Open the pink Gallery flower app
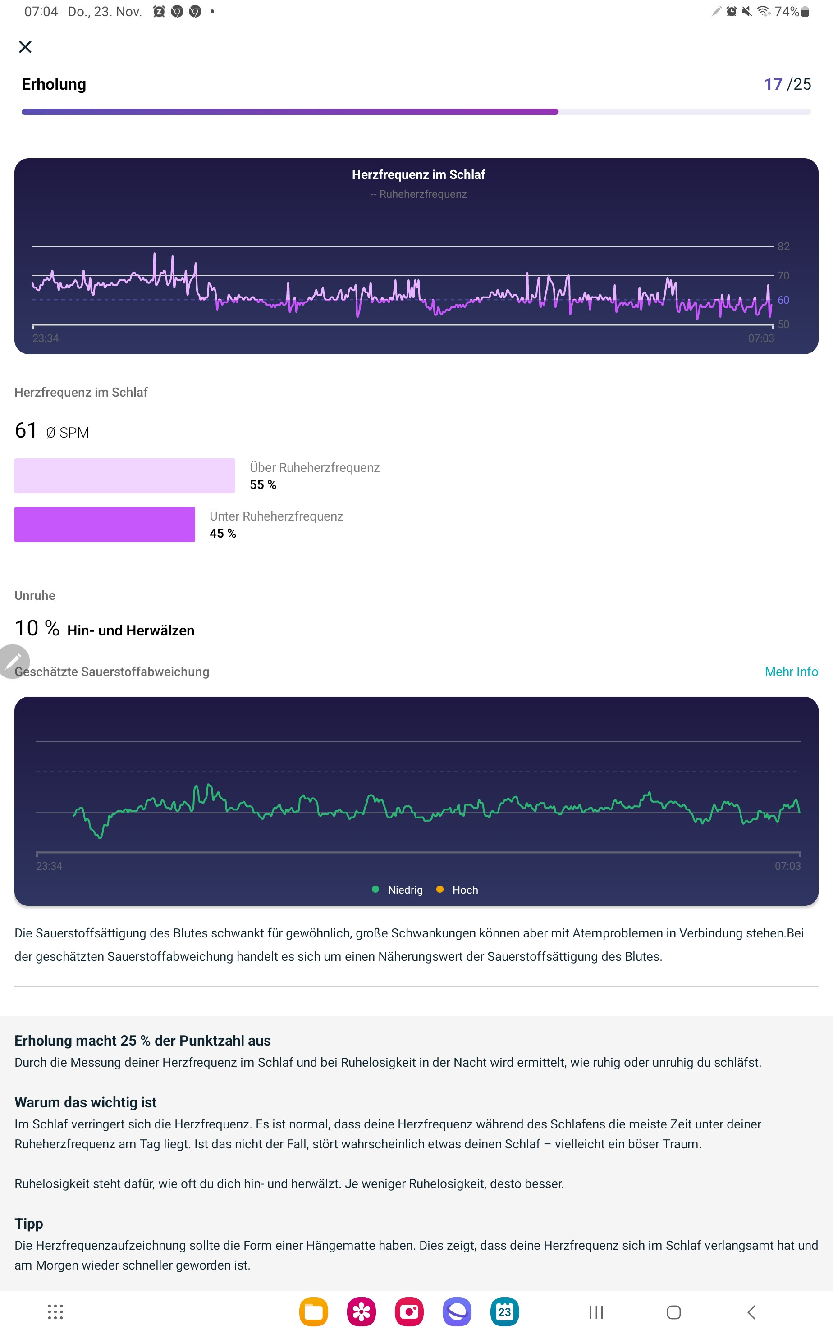This screenshot has width=833, height=1334. [x=362, y=1311]
